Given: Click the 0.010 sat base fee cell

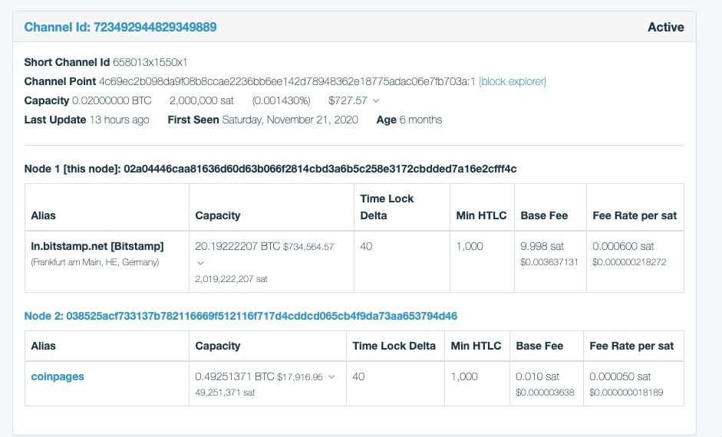Looking at the screenshot, I should 537,376.
